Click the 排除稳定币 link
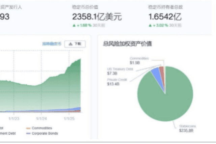 [x=52, y=44]
